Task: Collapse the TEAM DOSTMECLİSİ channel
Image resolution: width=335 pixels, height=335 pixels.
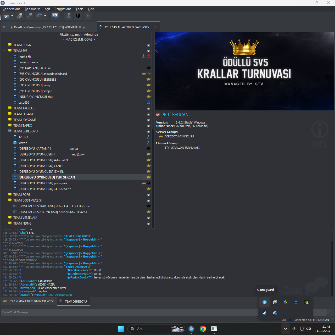Action: (x=4, y=200)
